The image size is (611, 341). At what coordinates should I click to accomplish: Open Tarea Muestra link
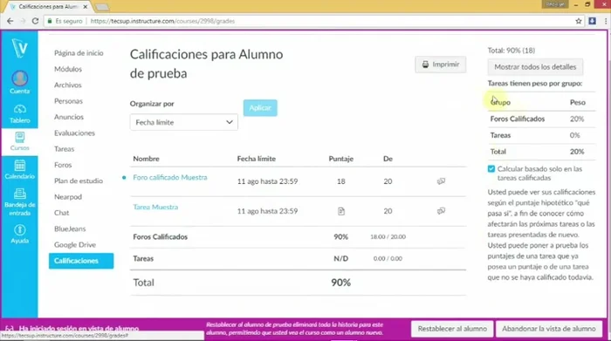[155, 207]
